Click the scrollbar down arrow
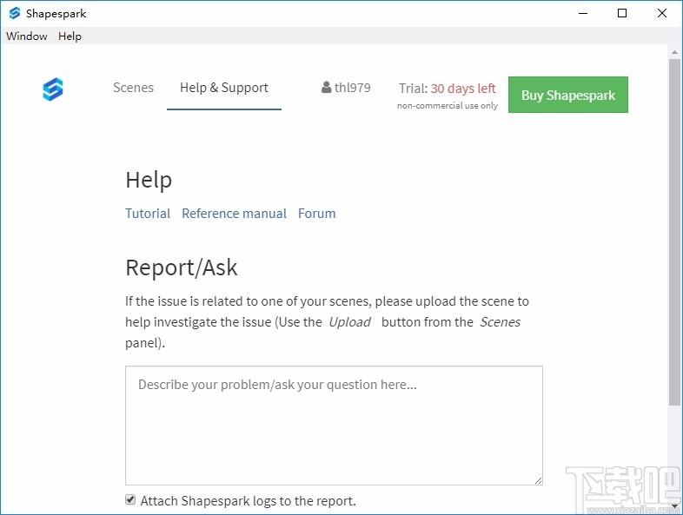The height and width of the screenshot is (515, 683). coord(675,507)
